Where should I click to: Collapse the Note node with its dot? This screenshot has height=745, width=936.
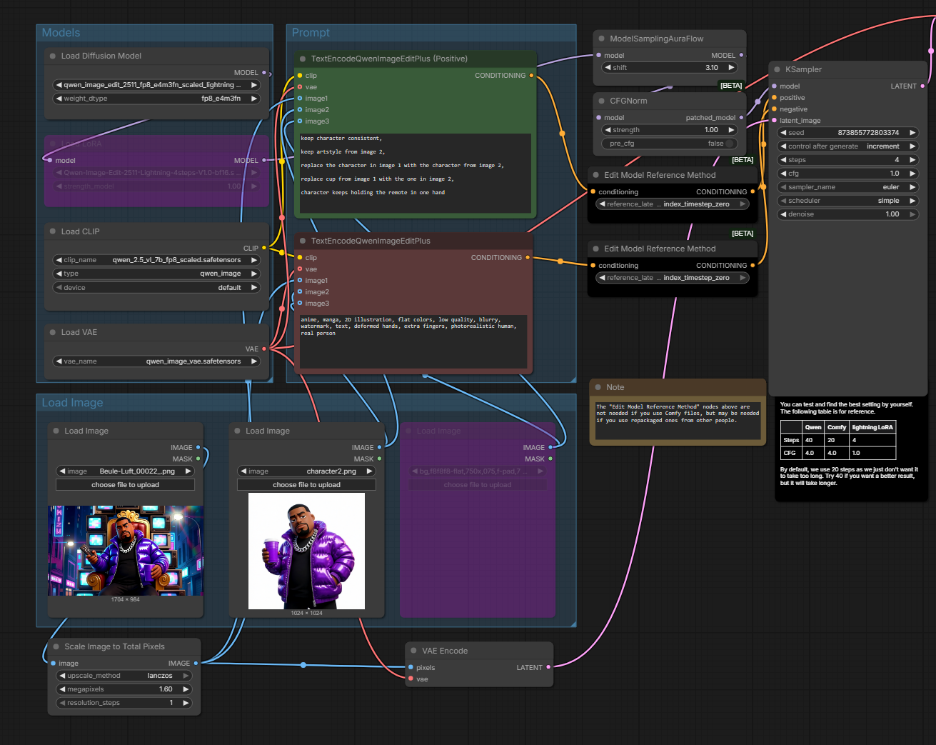(x=598, y=387)
